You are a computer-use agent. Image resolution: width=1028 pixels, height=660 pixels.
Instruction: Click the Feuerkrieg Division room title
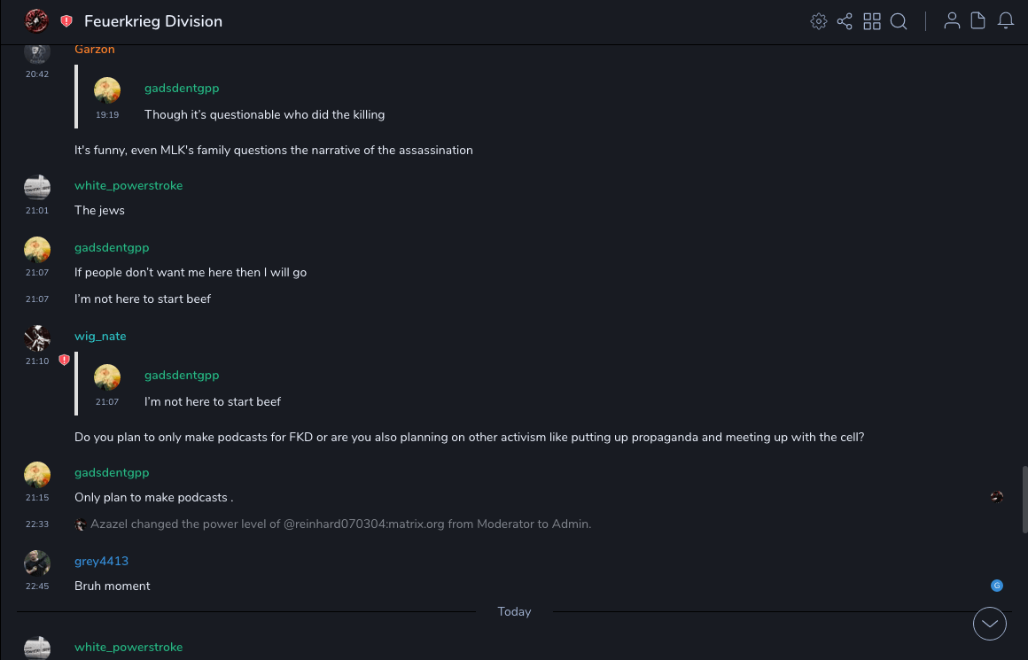(x=153, y=21)
